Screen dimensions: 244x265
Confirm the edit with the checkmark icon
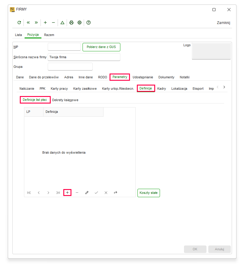point(96,193)
